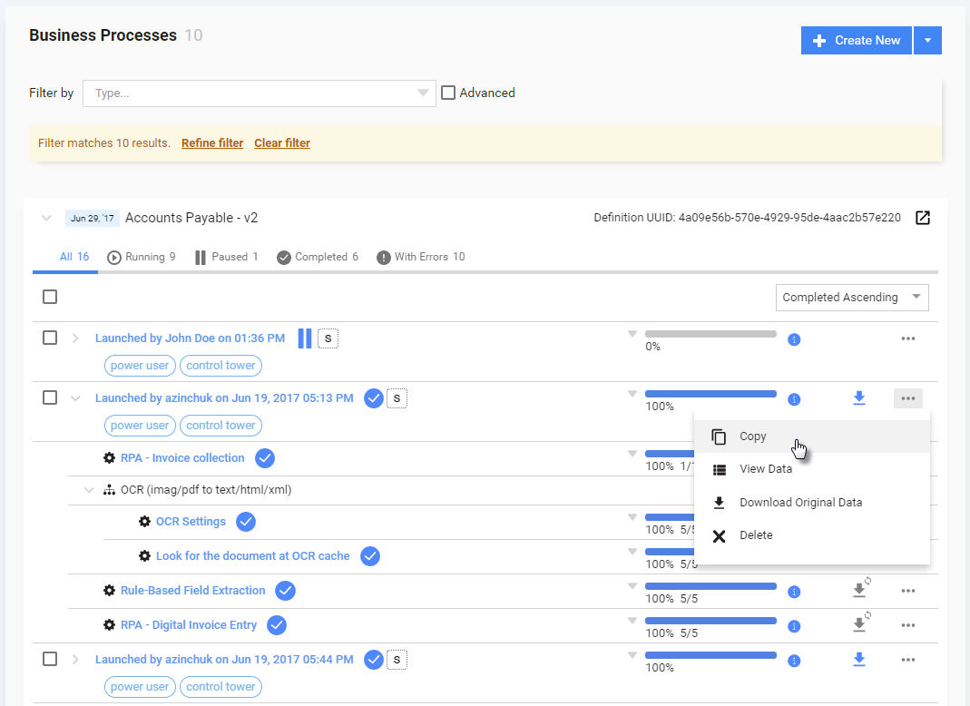Image resolution: width=970 pixels, height=706 pixels.
Task: Enable the Advanced filter checkbox
Action: pos(448,93)
